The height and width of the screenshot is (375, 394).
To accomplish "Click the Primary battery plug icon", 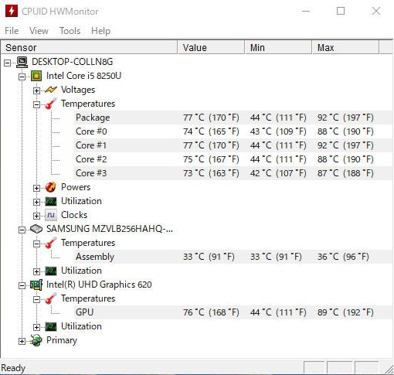I will point(36,340).
